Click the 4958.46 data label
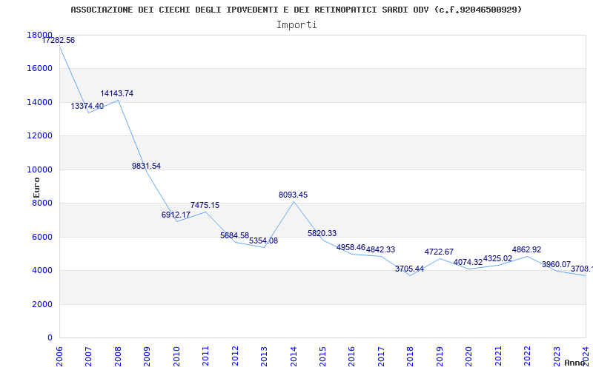Image resolution: width=593 pixels, height=370 pixels. 351,248
